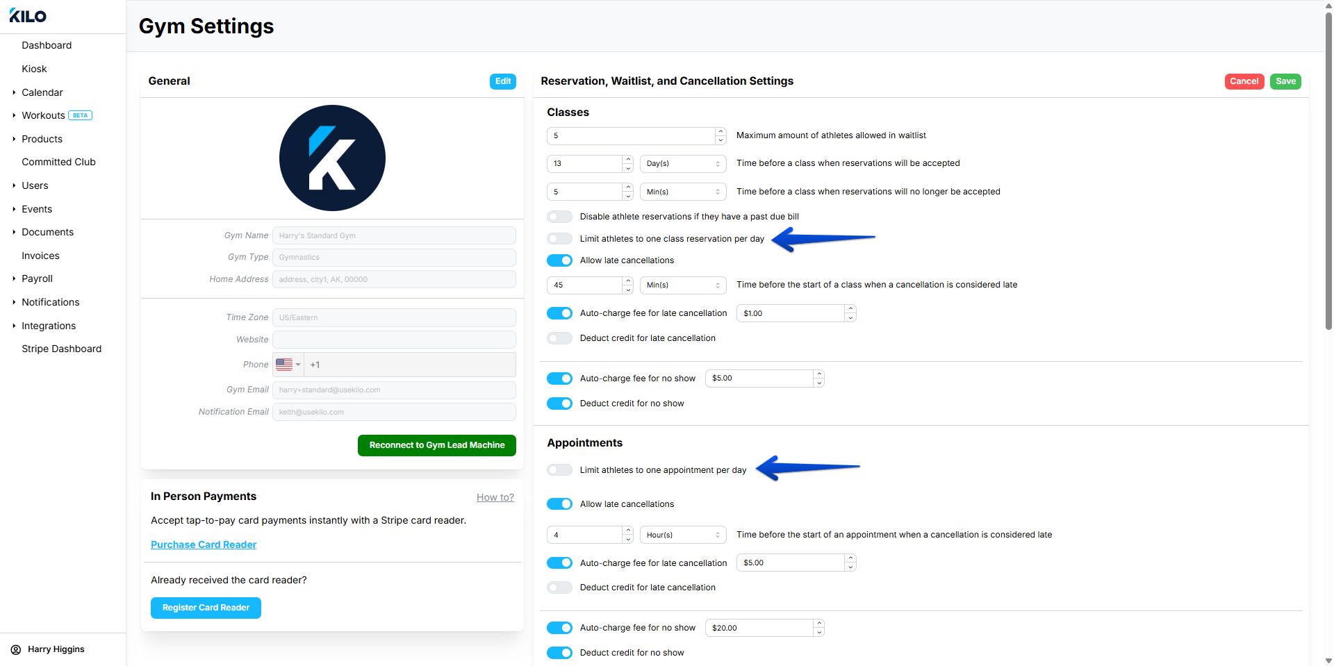Enable Limit athletes to one appointment per day
The height and width of the screenshot is (666, 1334).
[x=559, y=470]
